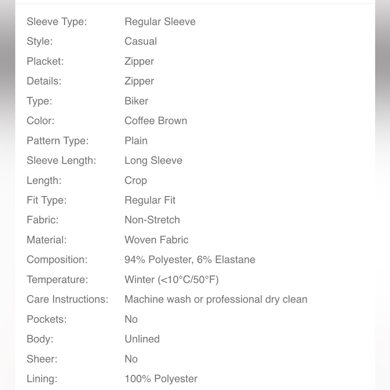Click the Crop length value
This screenshot has height=390, width=390.
(x=136, y=181)
